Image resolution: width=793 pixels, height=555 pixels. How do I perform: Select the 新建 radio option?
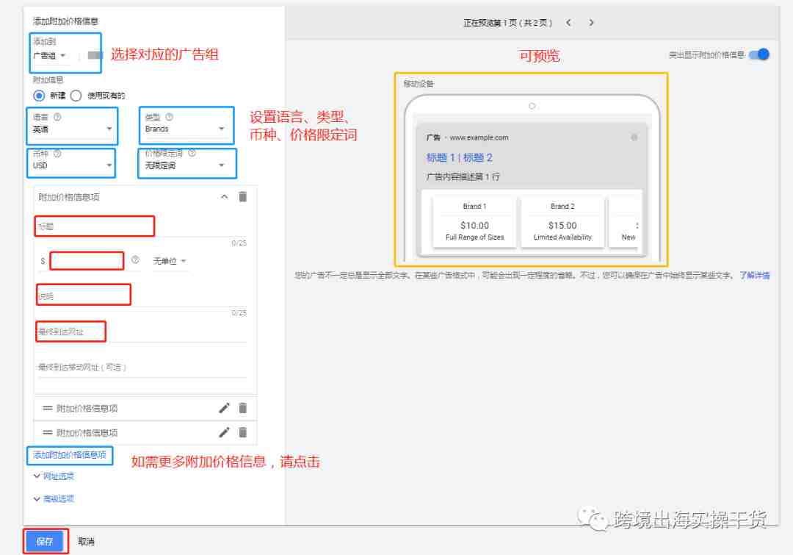(x=39, y=96)
